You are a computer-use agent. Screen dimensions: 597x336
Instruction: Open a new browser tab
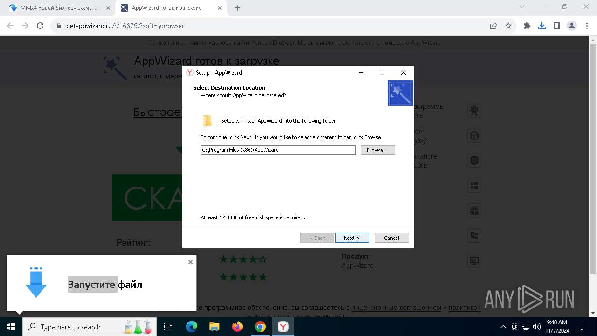(237, 8)
